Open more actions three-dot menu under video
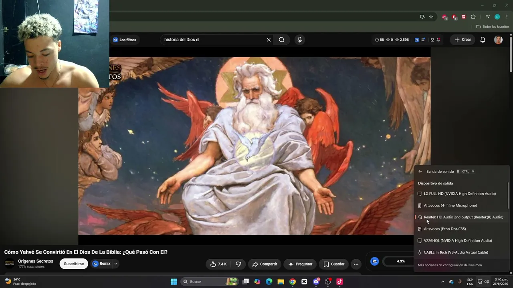The height and width of the screenshot is (288, 513). (x=356, y=264)
